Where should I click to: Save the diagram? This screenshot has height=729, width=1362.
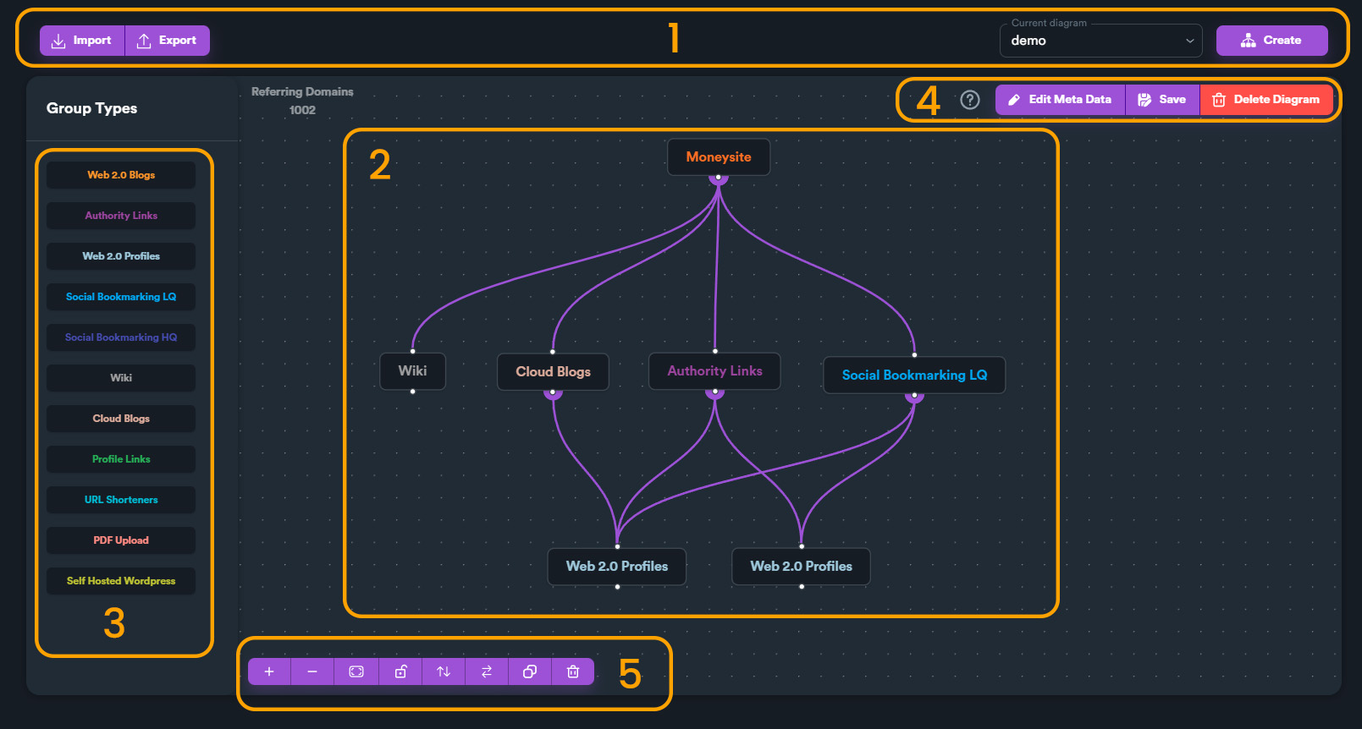click(x=1162, y=100)
